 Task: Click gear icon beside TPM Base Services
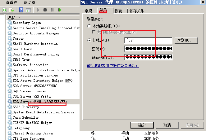(x=10, y=138)
